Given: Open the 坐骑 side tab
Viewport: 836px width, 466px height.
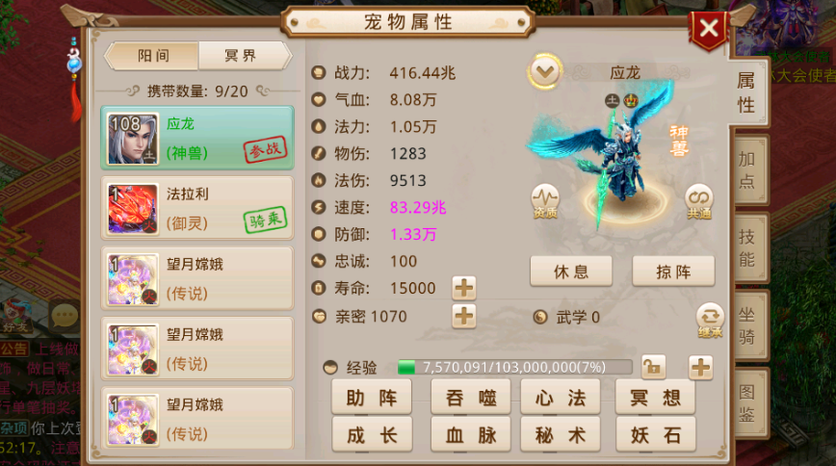Looking at the screenshot, I should click(x=748, y=325).
